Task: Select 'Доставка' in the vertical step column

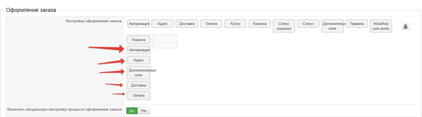Action: (x=139, y=85)
